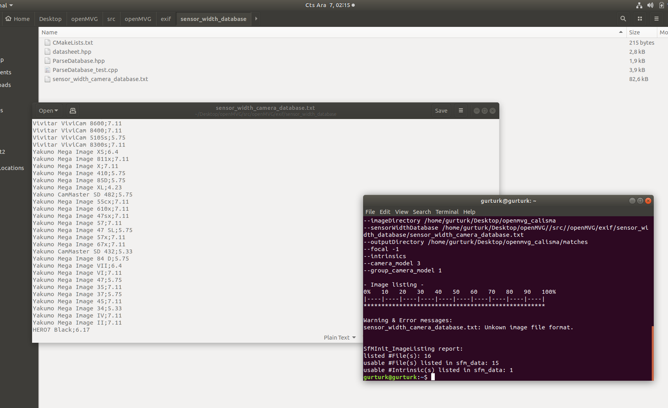Viewport: 668px width, 408px height.
Task: Click the search icon in the file manager toolbar
Action: coord(622,19)
